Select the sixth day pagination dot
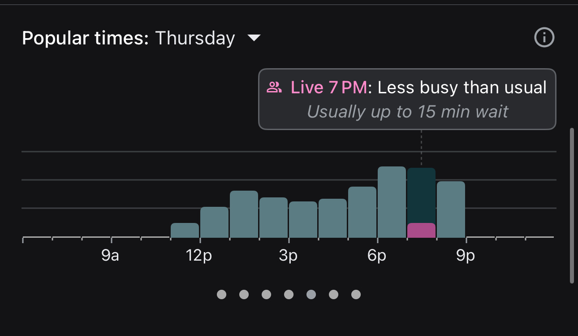Image resolution: width=578 pixels, height=336 pixels. (333, 294)
